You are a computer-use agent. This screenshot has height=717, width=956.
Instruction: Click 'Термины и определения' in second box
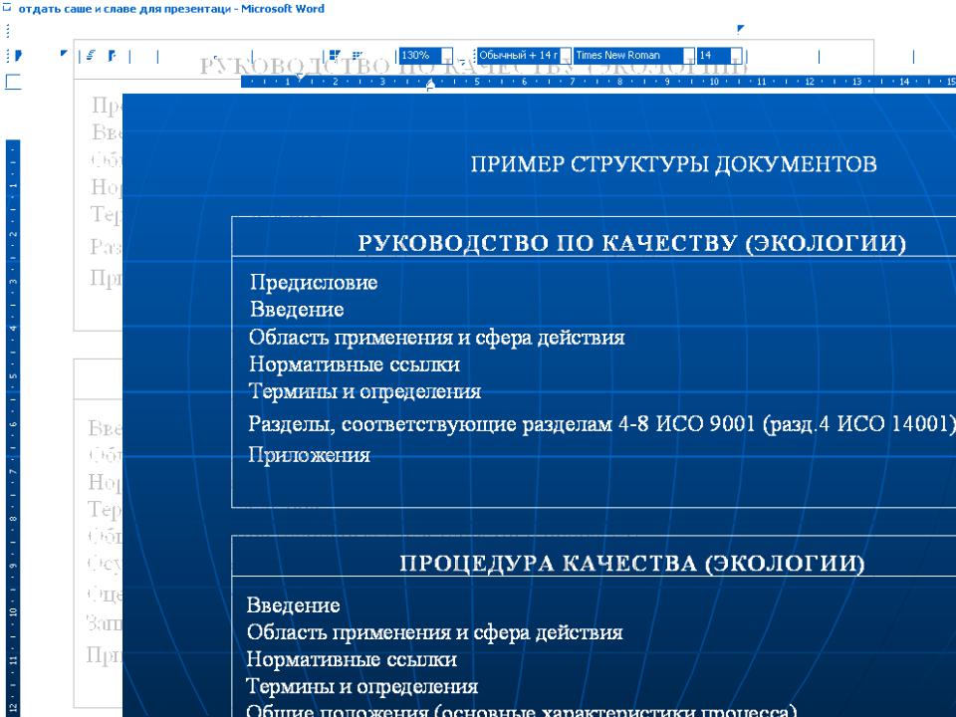click(362, 686)
